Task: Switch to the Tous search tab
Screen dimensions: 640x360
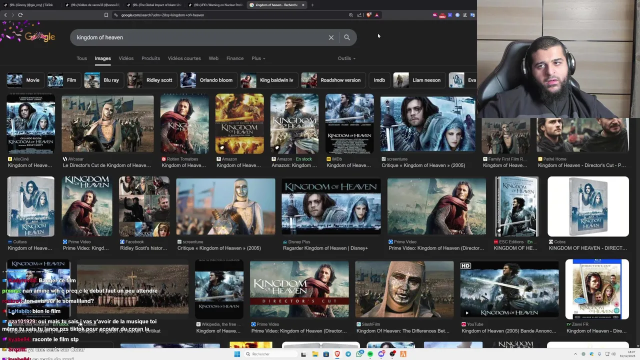Action: tap(82, 58)
